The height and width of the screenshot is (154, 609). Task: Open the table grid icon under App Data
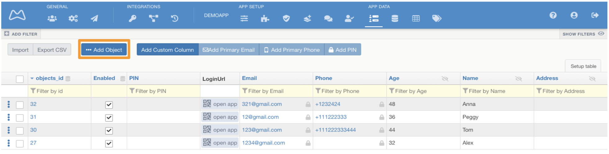coord(416,19)
